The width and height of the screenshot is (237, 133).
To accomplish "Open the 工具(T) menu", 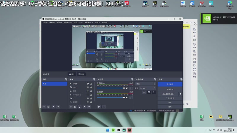I will pos(97,22).
